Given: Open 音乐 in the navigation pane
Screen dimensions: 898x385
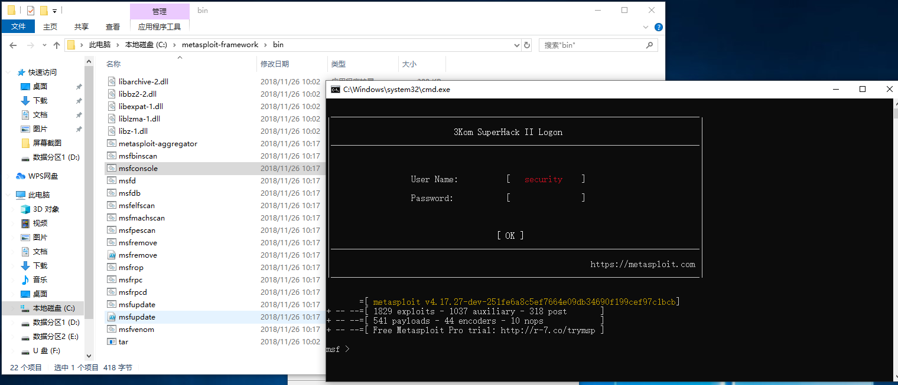Looking at the screenshot, I should (40, 280).
